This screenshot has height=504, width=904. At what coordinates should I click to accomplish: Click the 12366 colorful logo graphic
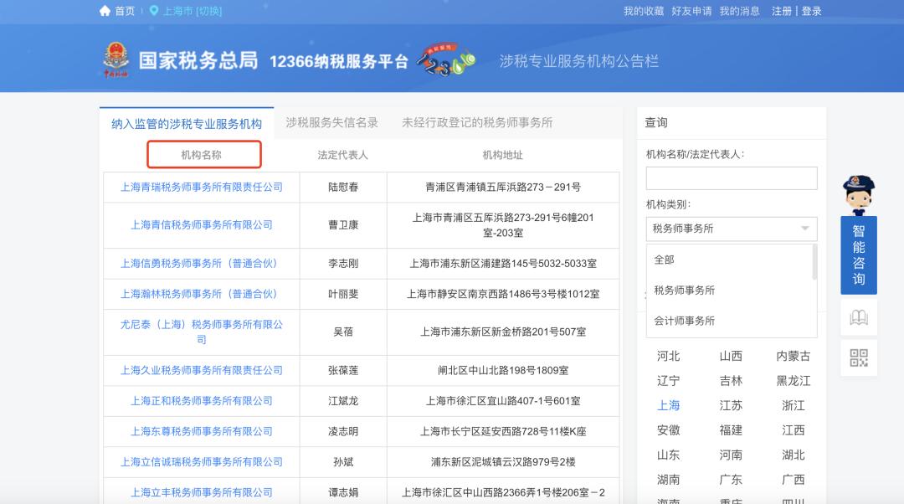(446, 59)
